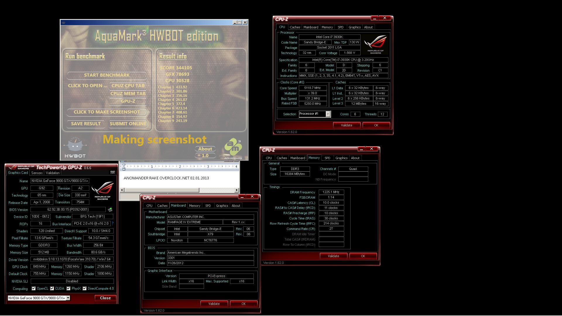562x316 pixels.
Task: Open Caches tab in CPU-Z Mainboard window
Action: (x=162, y=206)
